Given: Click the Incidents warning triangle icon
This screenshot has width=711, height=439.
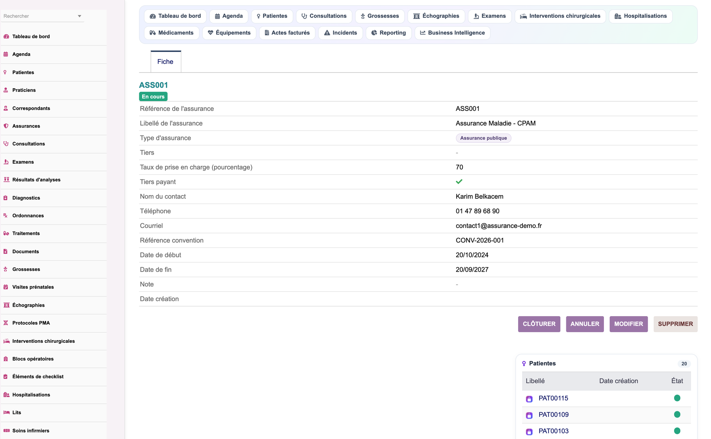Looking at the screenshot, I should [327, 33].
